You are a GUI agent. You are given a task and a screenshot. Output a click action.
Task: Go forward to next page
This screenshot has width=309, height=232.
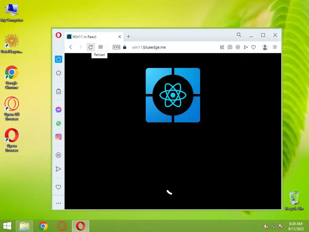[80, 47]
